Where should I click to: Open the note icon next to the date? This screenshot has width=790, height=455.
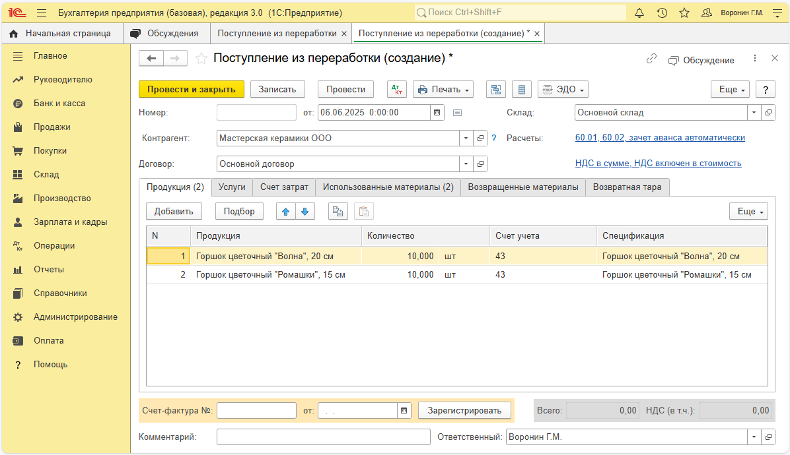pyautogui.click(x=458, y=113)
